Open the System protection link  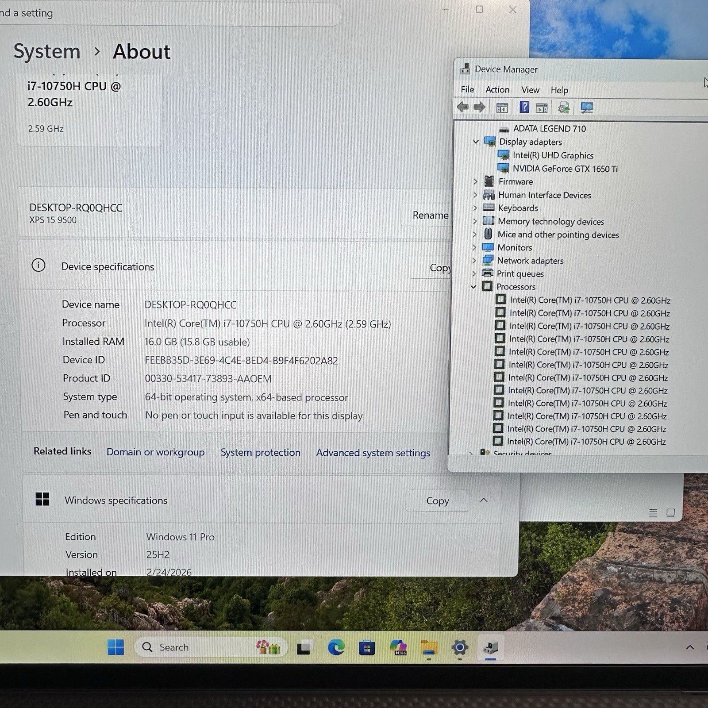click(x=260, y=453)
